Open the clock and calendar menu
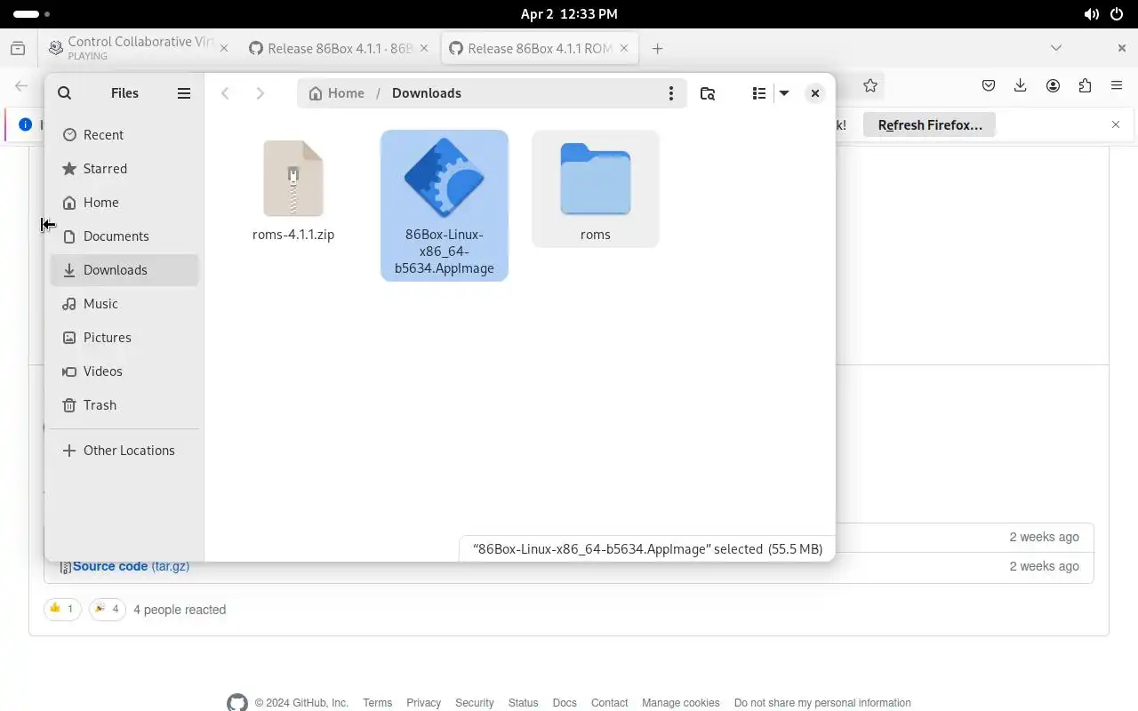Screen dimensions: 1138x711 (x=569, y=14)
